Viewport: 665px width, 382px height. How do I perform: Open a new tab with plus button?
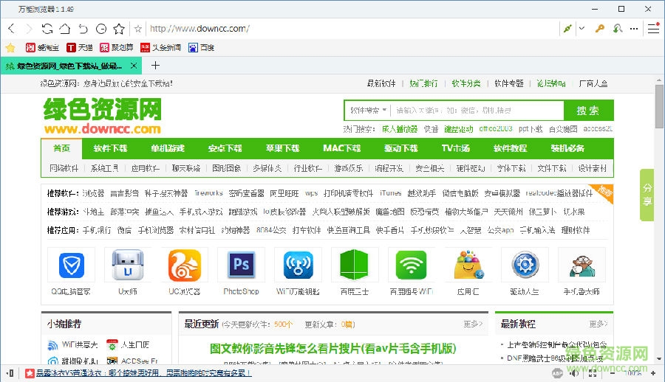click(155, 65)
